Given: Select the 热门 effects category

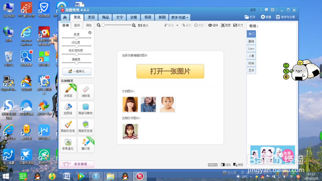Looking at the screenshot, I should (x=251, y=34).
